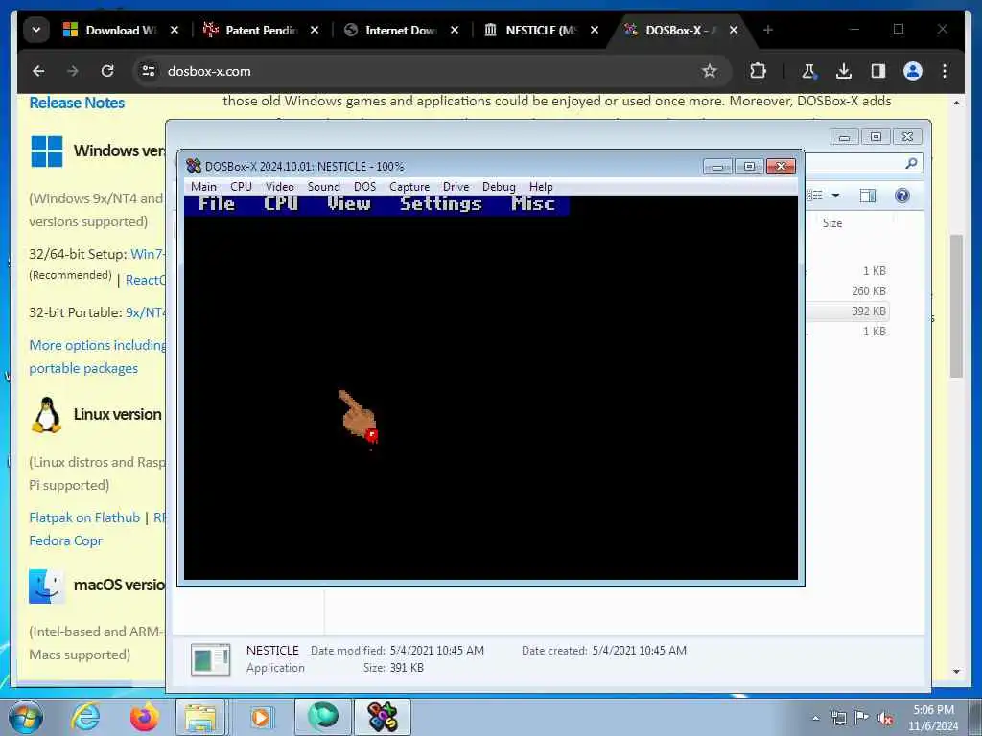Select the 392 KB file row
982x736 pixels.
click(x=848, y=311)
